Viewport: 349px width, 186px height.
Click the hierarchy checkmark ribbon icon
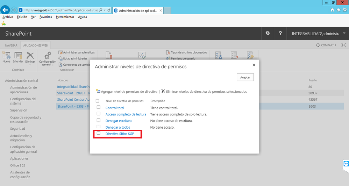(142, 55)
